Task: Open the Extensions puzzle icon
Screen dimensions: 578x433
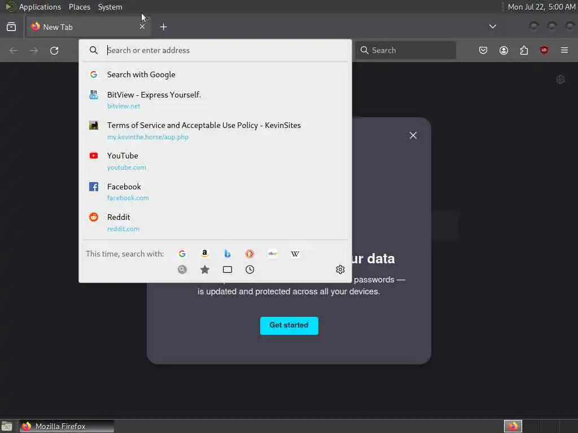Action: coord(524,50)
